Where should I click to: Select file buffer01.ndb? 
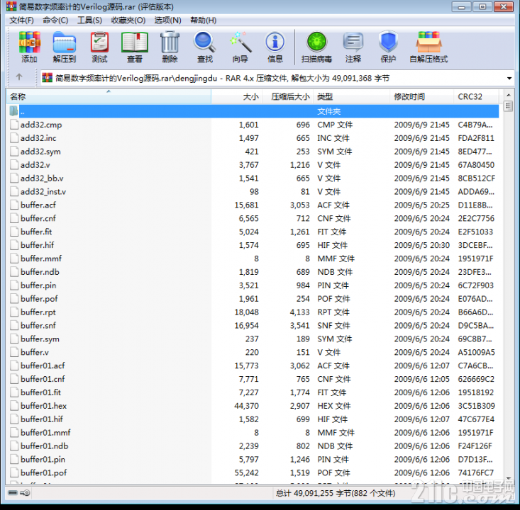tap(253, 446)
